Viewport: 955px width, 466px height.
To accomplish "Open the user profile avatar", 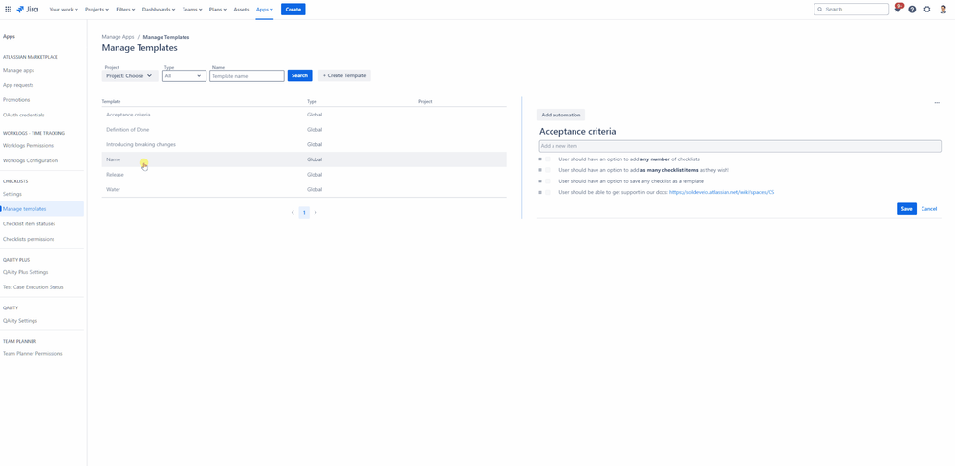I will 943,10.
